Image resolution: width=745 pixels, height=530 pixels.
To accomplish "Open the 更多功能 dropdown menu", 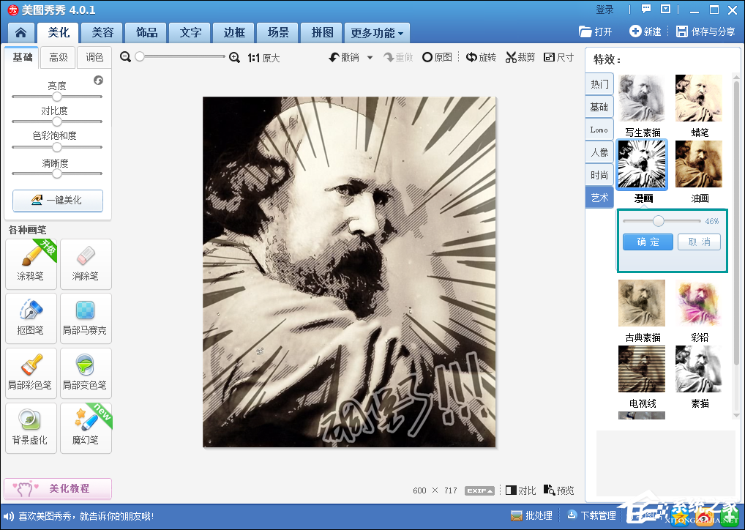I will click(x=377, y=33).
